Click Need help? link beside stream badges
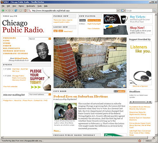 click(x=68, y=31)
